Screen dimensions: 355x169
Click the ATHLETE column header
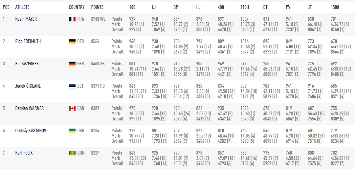click(22, 7)
